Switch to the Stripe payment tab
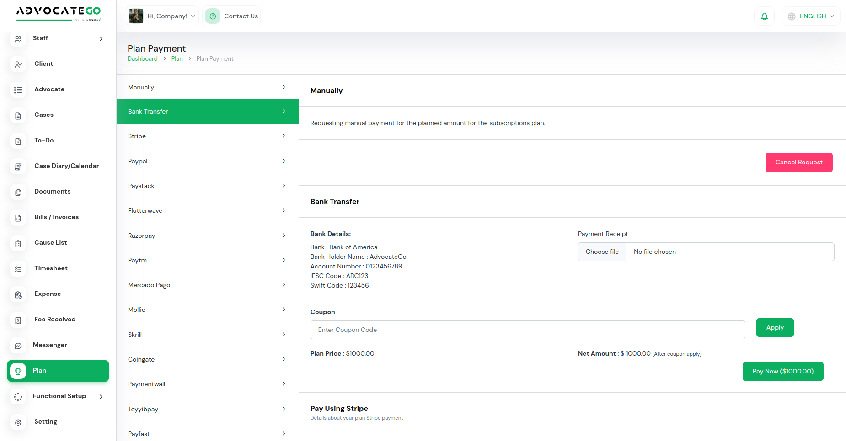This screenshot has height=441, width=846. tap(207, 136)
